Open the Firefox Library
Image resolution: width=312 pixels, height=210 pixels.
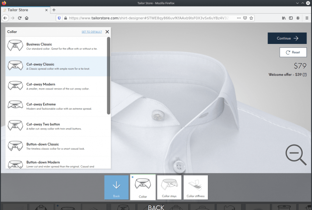click(284, 18)
